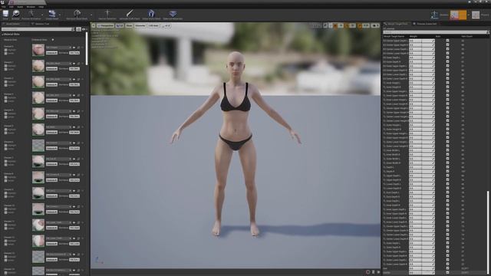Adjust Weight slider in top morph target row

pos(422,41)
